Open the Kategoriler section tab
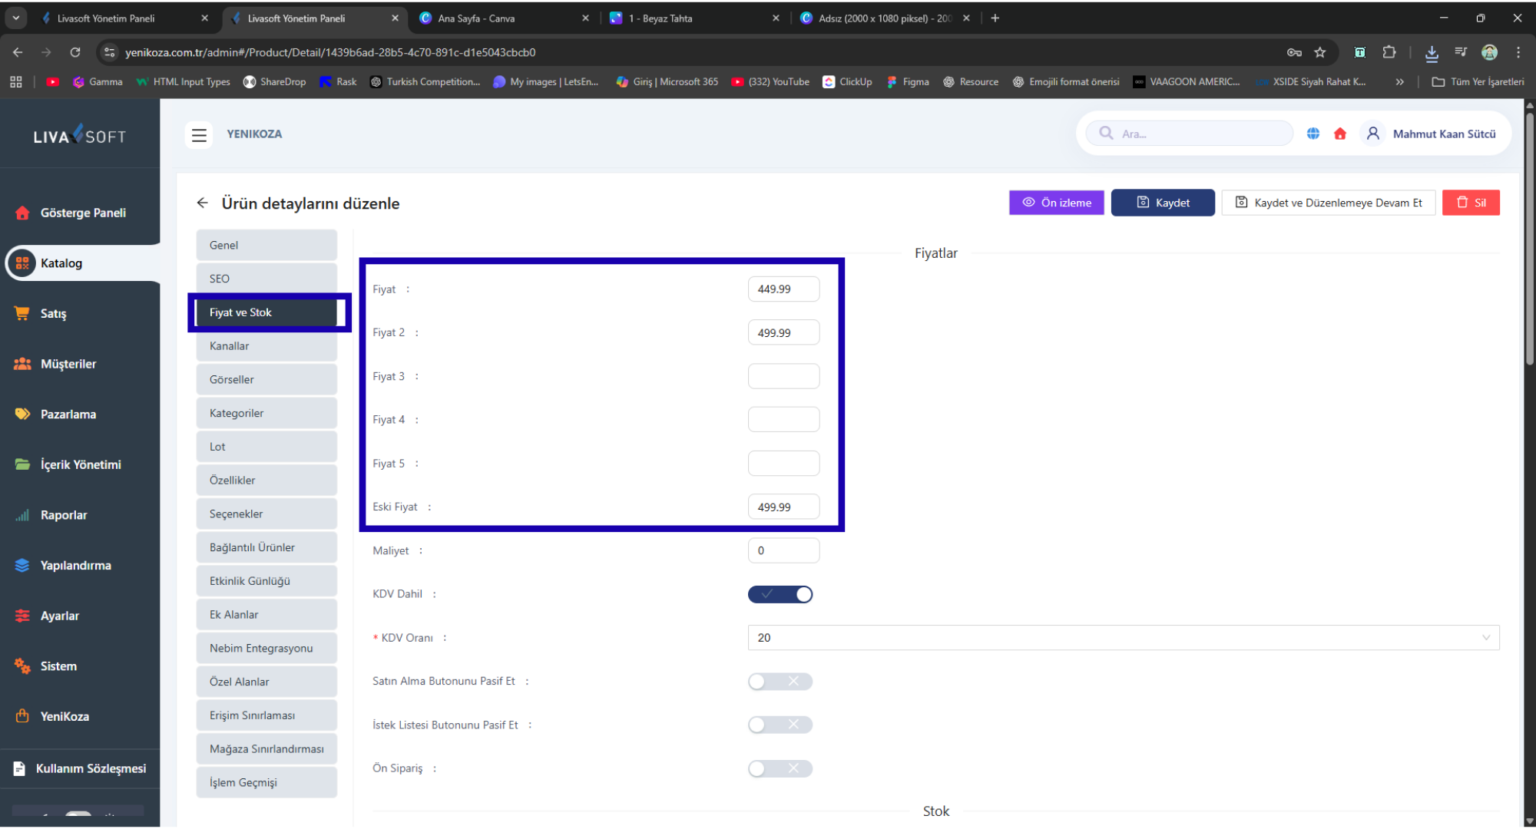1536x829 pixels. [266, 413]
